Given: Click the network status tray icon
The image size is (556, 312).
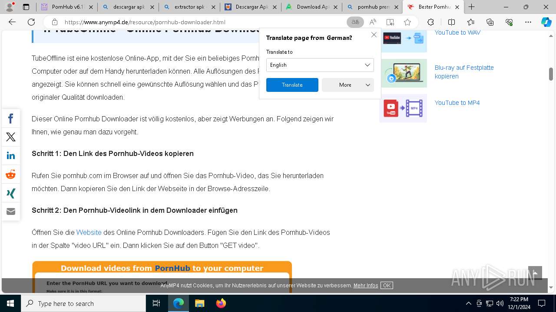Looking at the screenshot, I should tap(490, 303).
